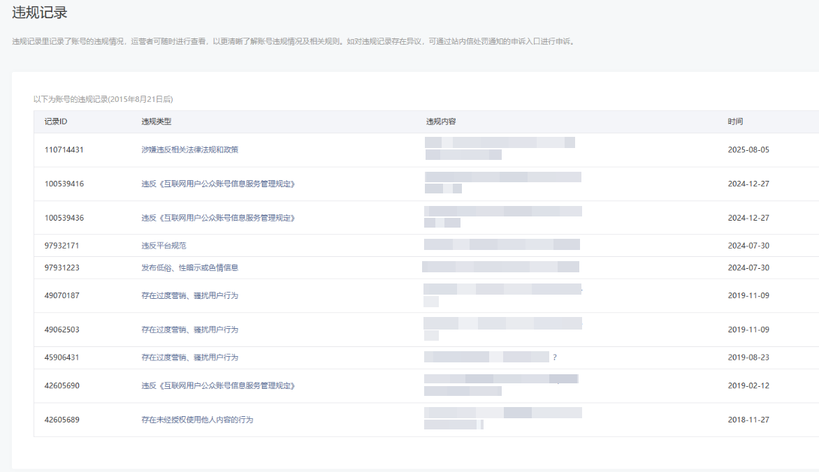This screenshot has height=472, width=819.
Task: Click the date 2025-08-05
Action: (x=748, y=150)
